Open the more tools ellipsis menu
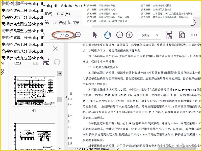 point(194,35)
